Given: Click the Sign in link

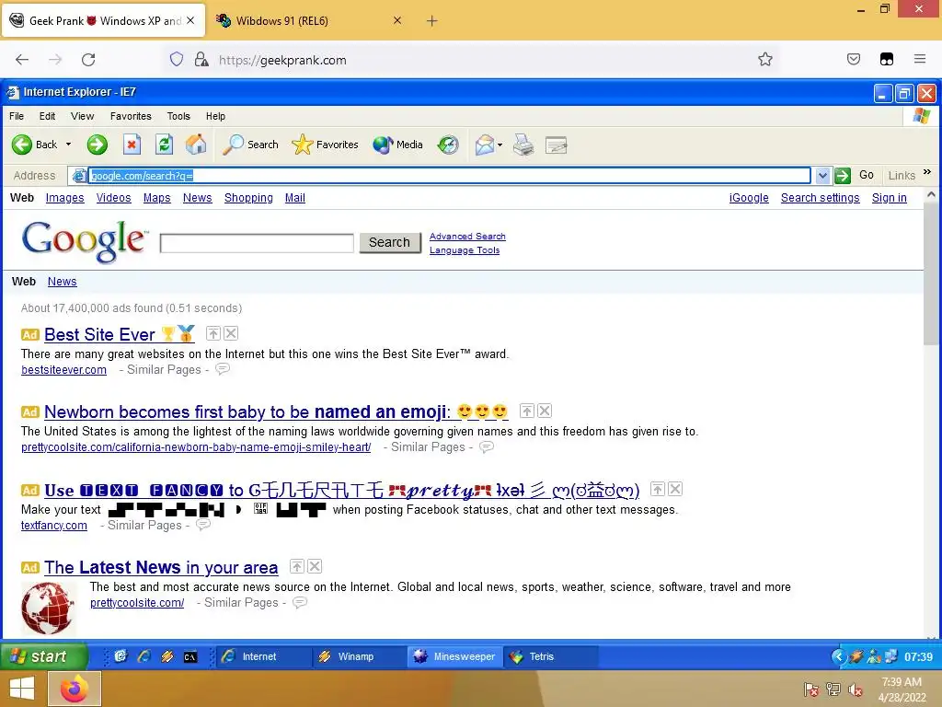Looking at the screenshot, I should point(890,198).
